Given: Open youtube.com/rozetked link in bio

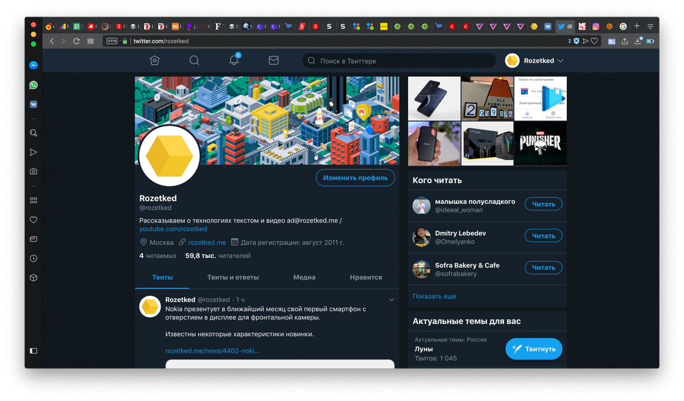Looking at the screenshot, I should pyautogui.click(x=173, y=229).
